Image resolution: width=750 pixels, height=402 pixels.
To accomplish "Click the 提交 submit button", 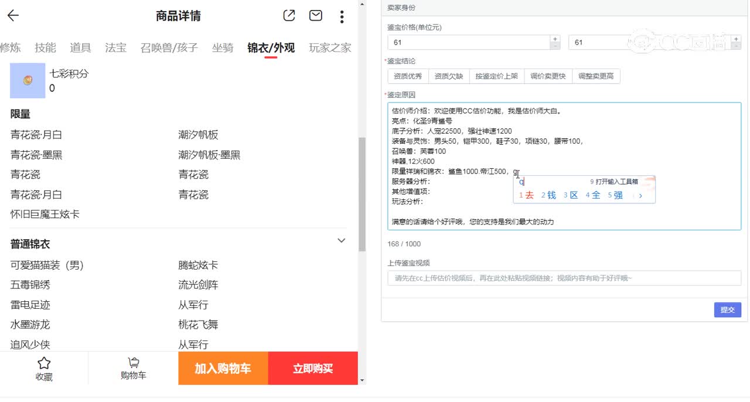I will pyautogui.click(x=727, y=309).
